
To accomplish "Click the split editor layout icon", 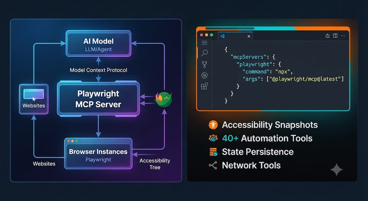I will point(335,36).
